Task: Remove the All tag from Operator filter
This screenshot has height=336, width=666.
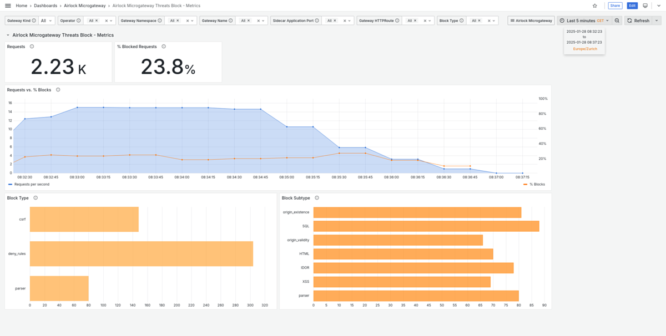Action: click(97, 21)
